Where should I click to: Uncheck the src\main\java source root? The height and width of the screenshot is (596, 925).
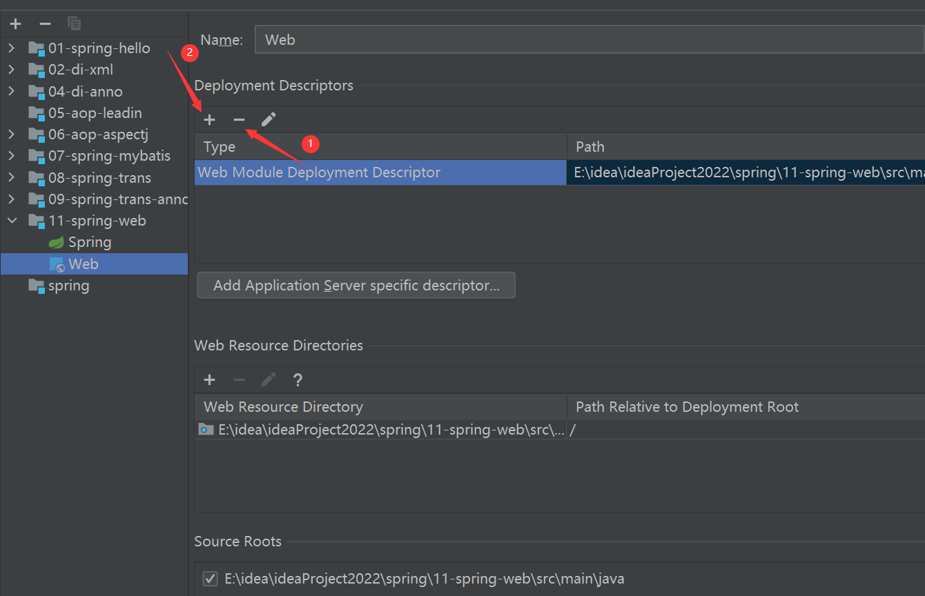pyautogui.click(x=210, y=579)
